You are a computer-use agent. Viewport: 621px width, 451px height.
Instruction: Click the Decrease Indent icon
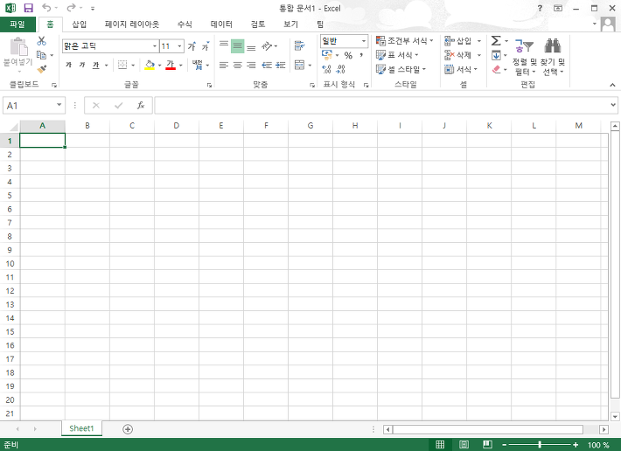[x=267, y=65]
